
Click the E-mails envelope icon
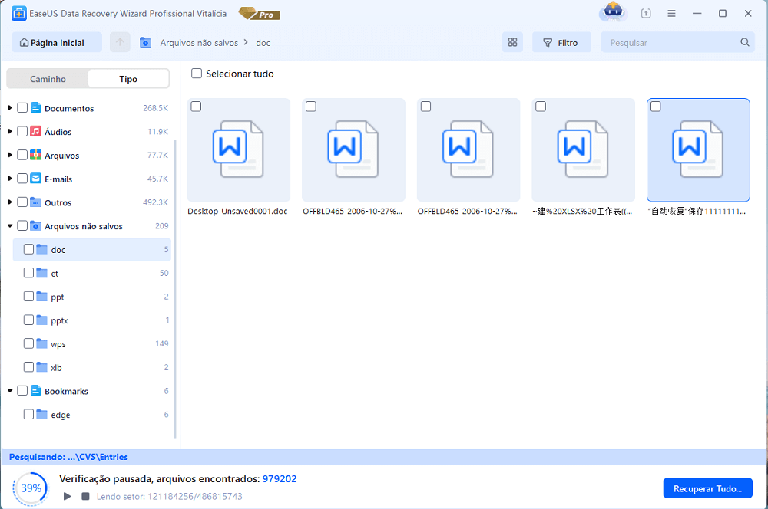tap(36, 178)
